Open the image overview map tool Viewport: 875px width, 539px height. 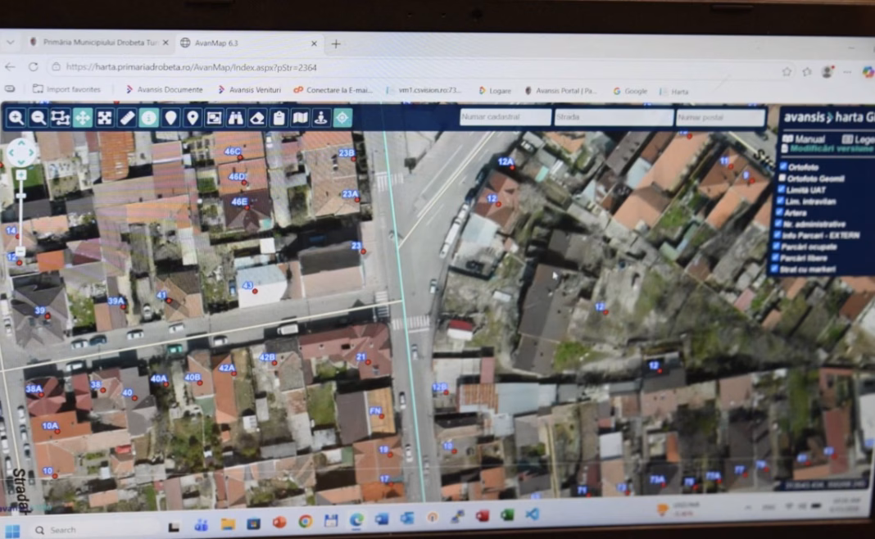[215, 118]
